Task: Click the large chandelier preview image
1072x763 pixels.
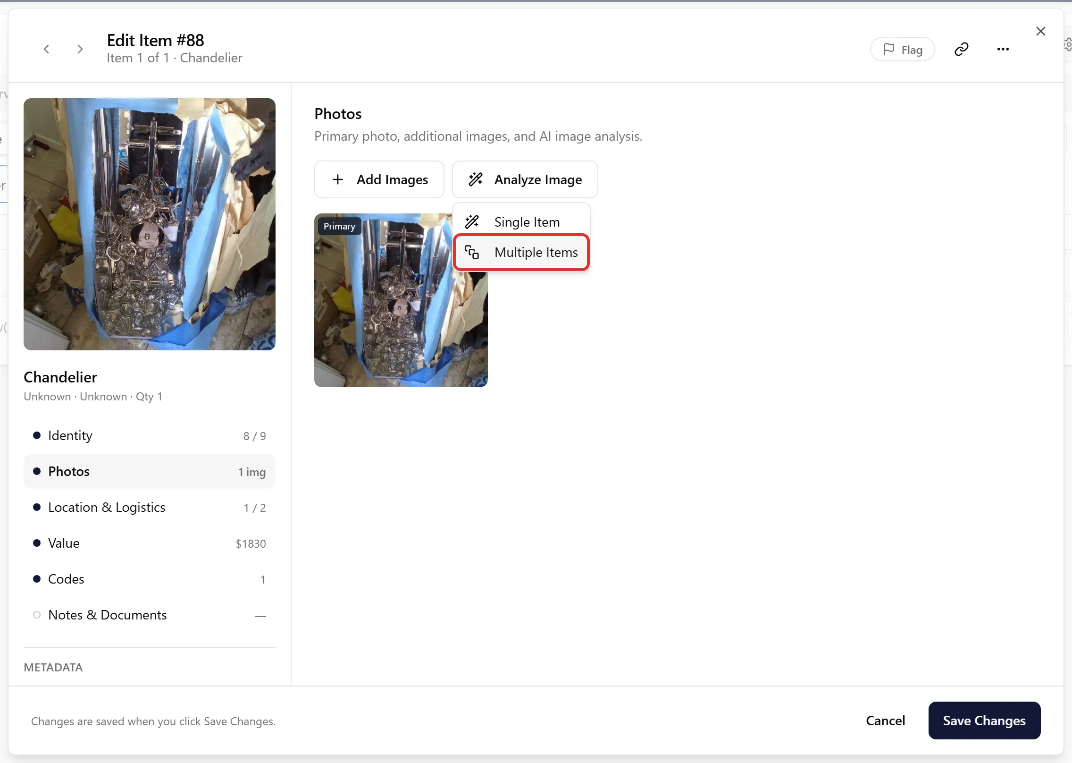Action: coord(150,224)
